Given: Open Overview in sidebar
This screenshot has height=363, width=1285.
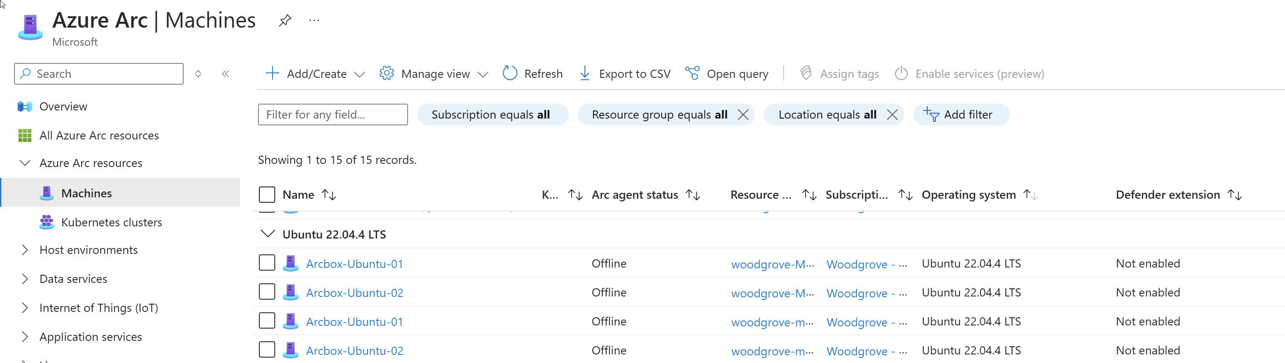Looking at the screenshot, I should [63, 106].
